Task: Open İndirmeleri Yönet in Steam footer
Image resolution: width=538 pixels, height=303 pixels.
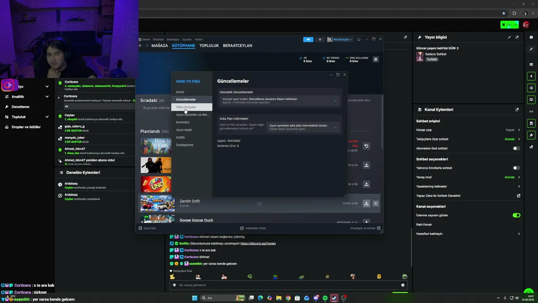Action: click(253, 228)
